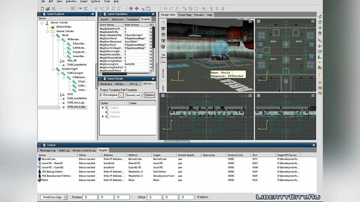This screenshot has height=202, width=360.
Task: Click the first Position input field
Action: [90, 197]
